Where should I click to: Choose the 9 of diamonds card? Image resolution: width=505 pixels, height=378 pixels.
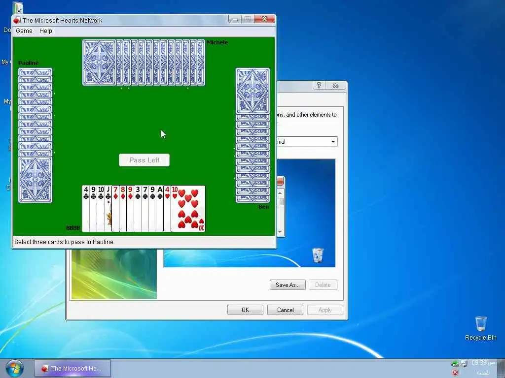(x=130, y=209)
